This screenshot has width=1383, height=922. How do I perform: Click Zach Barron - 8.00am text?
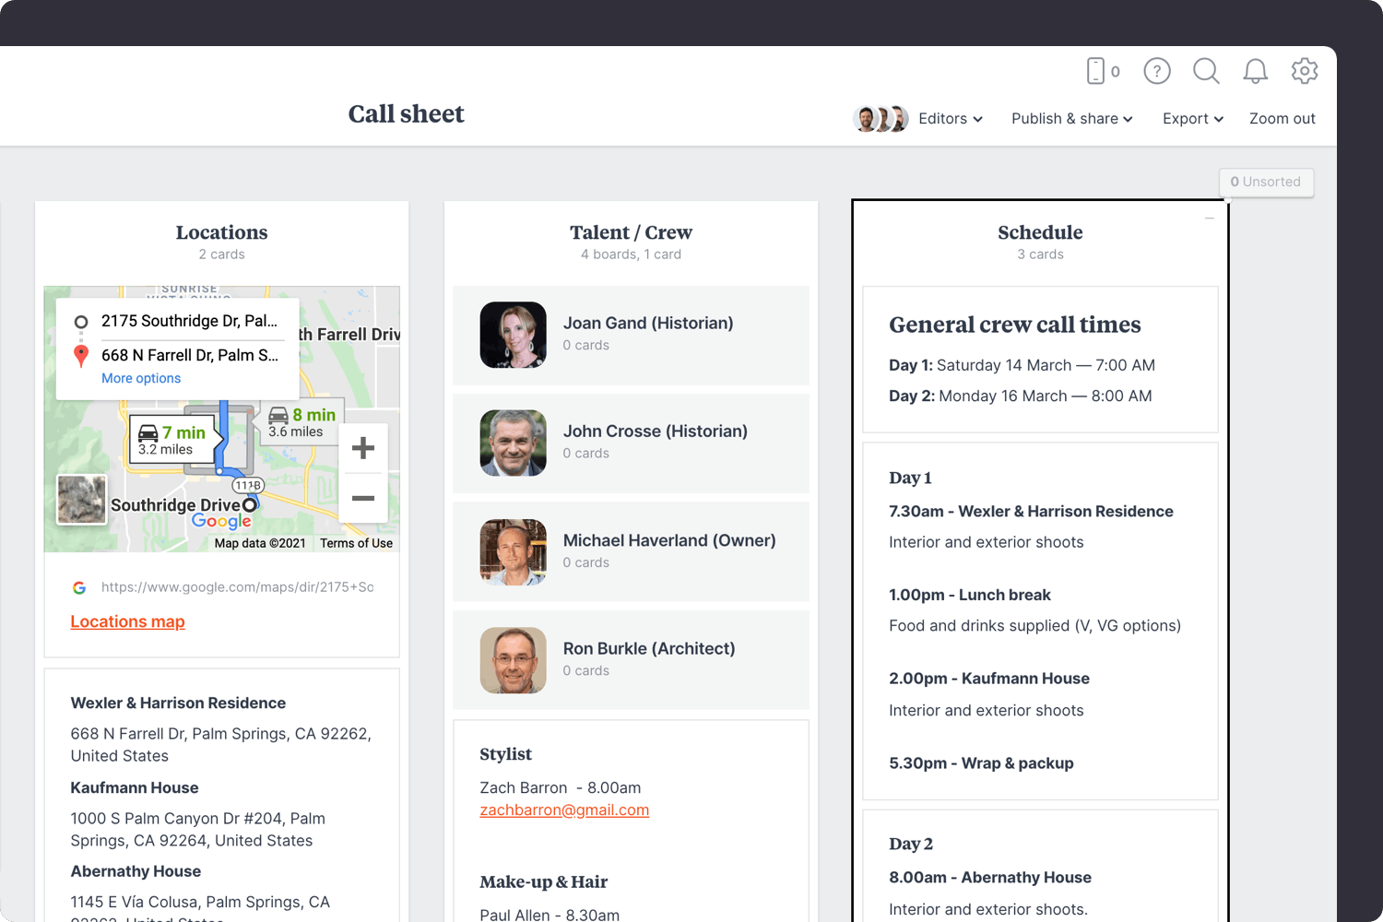(x=560, y=787)
